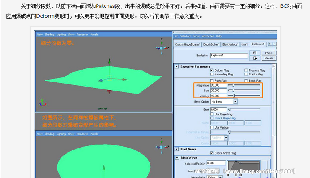Open Shading menu in ellipse viewport
Screen dimensions: 310x178
(x=50, y=133)
